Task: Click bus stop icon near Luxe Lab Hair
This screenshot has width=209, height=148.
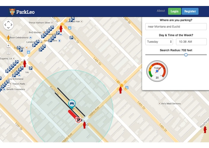Action: point(69,28)
